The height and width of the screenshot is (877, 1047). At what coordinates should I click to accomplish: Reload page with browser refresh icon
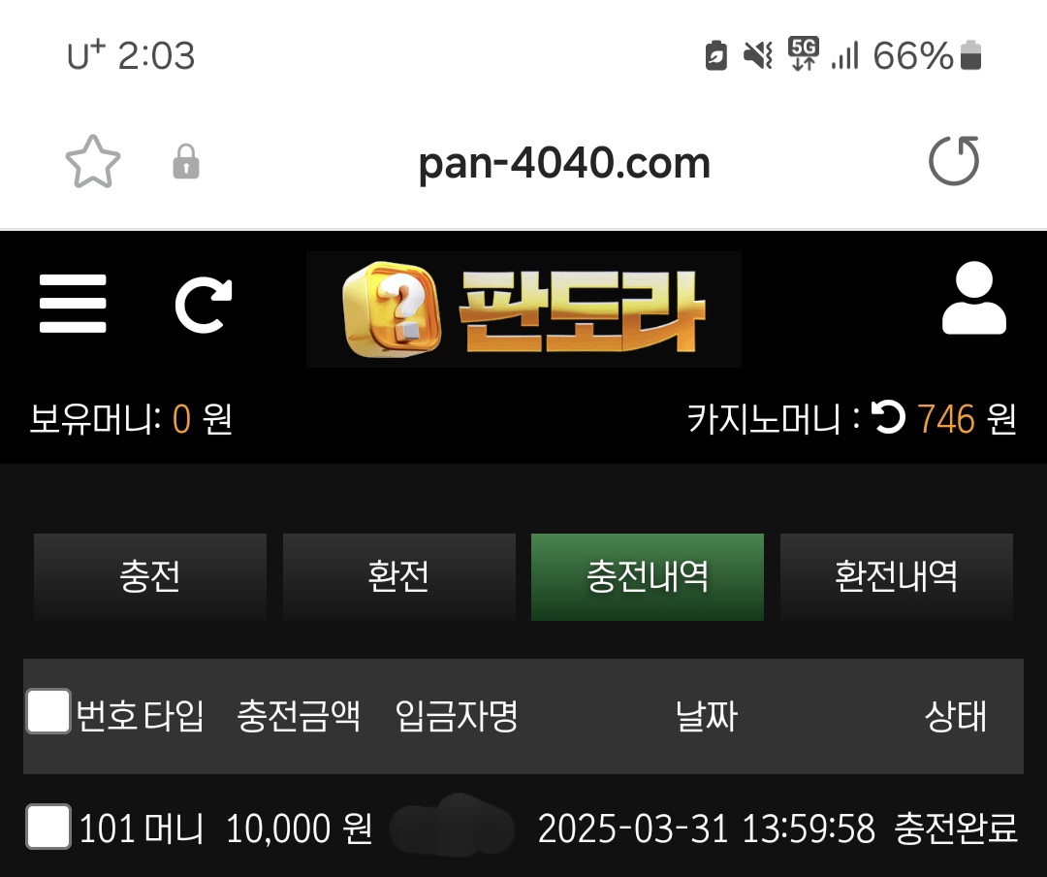[x=954, y=160]
